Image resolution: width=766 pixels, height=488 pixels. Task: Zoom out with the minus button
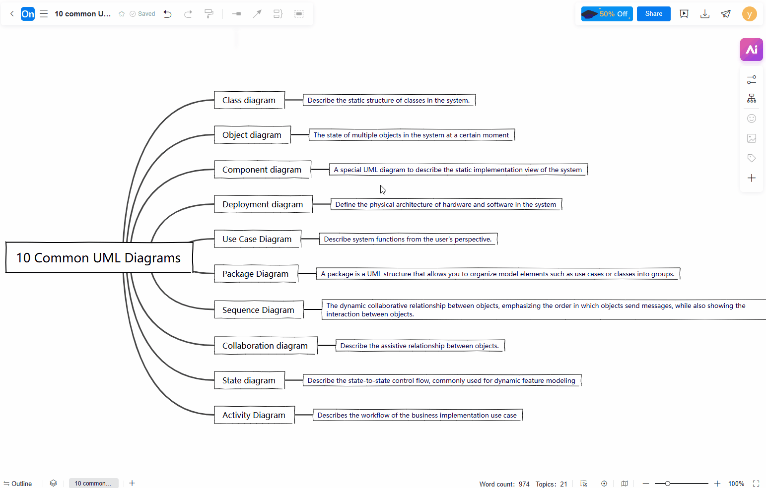[646, 484]
